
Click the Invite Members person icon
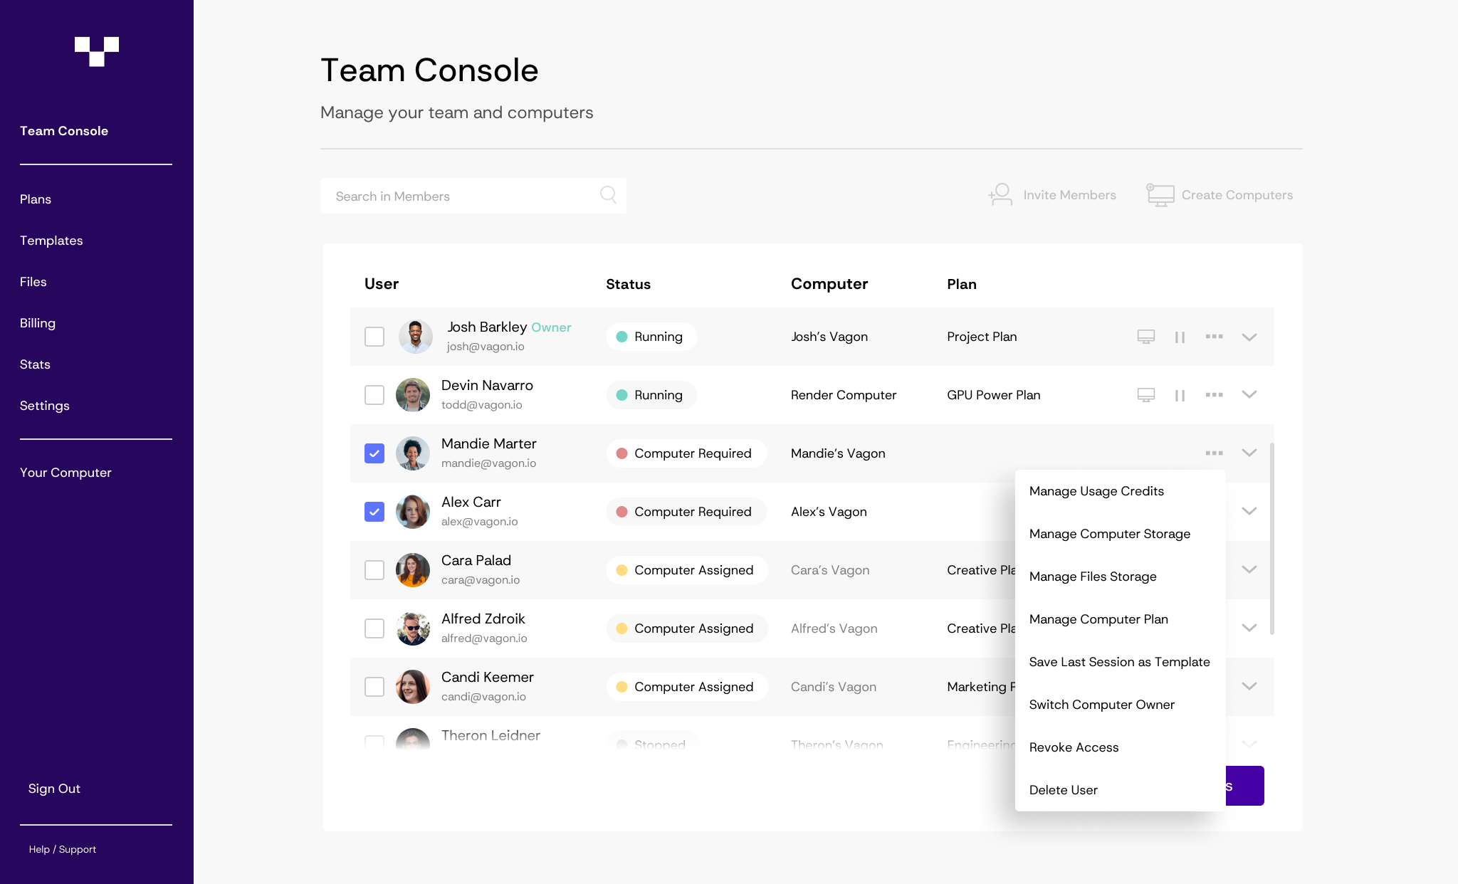click(1000, 194)
